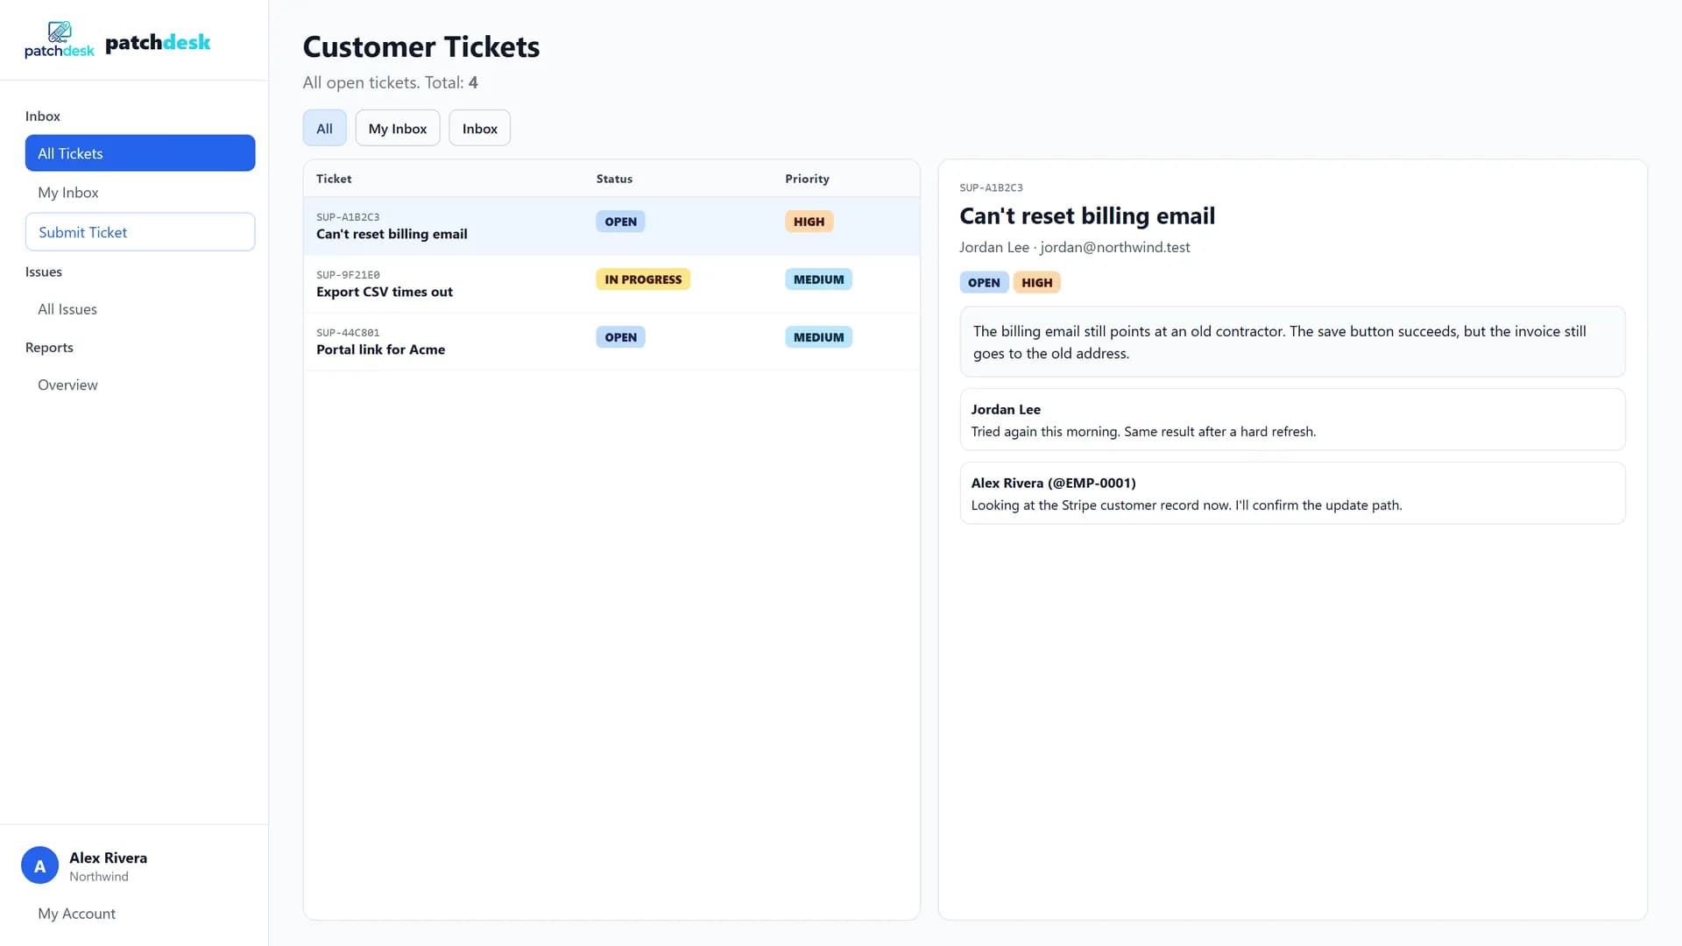Click MEDIUM badge for Portal link ticket
The height and width of the screenshot is (946, 1682).
[818, 337]
